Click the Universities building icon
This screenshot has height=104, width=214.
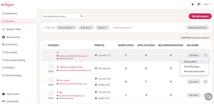pyautogui.click(x=3, y=44)
